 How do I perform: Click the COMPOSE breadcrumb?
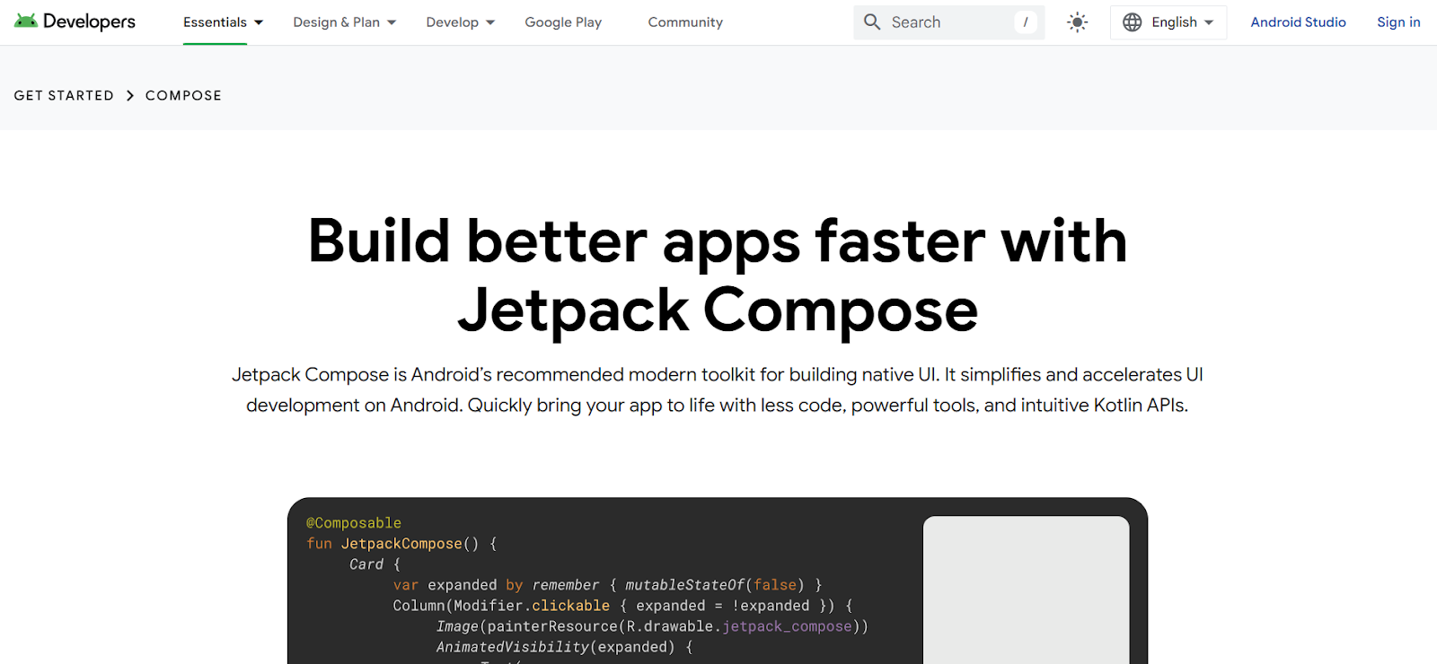[183, 95]
